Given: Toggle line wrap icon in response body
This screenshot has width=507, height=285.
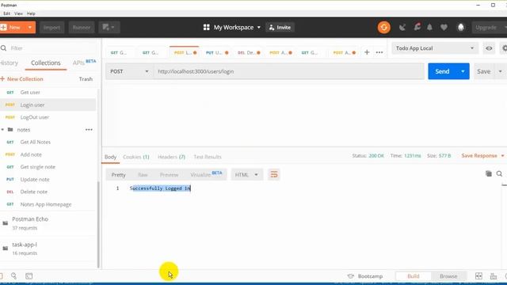Looking at the screenshot, I should [x=274, y=174].
